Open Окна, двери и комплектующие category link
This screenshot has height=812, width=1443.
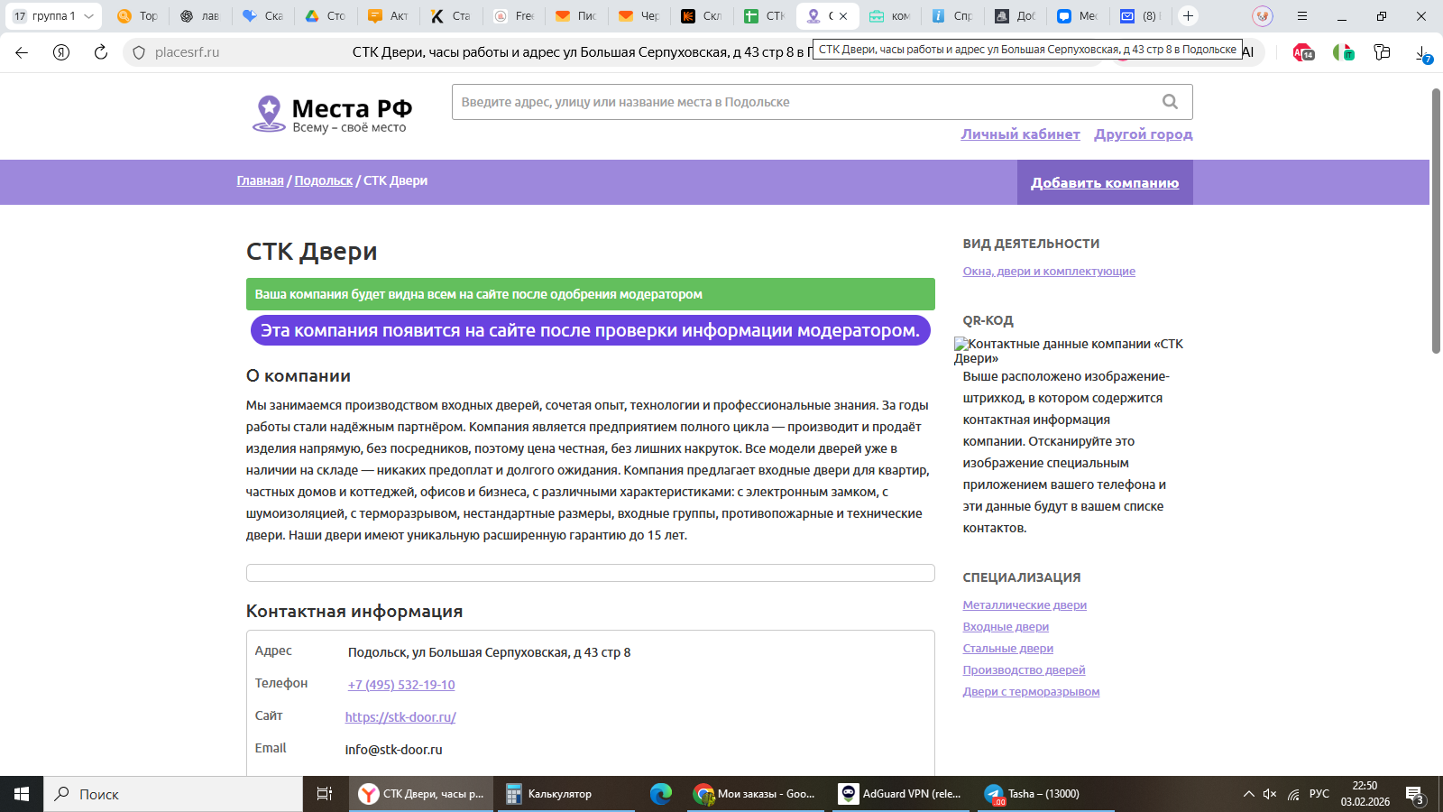1049,272
